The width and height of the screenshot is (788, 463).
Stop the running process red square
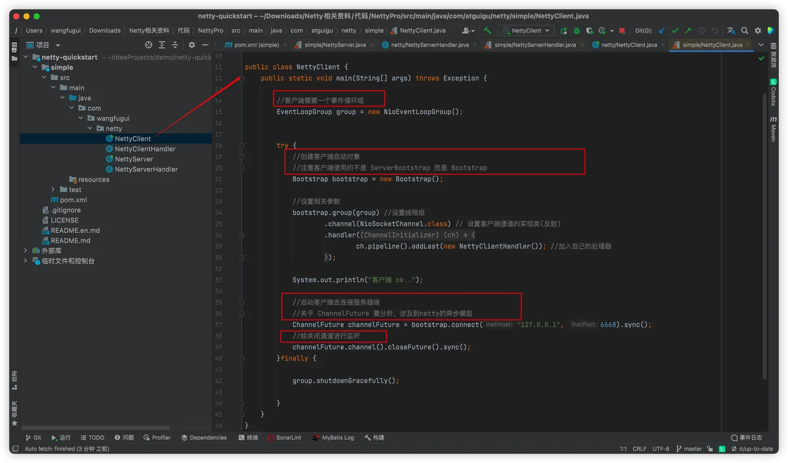click(x=622, y=30)
